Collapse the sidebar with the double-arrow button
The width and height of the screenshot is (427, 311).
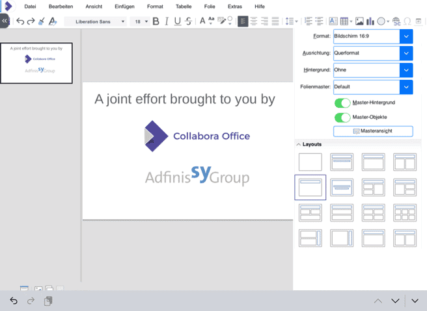tap(5, 21)
